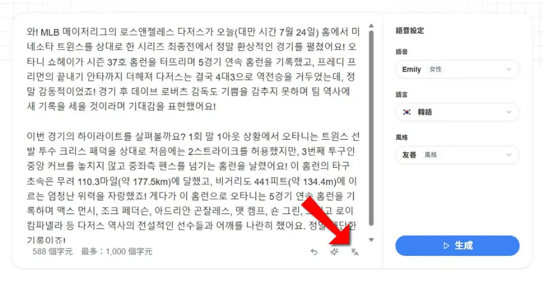Click the scrollbar up arrow of the text area

[x=371, y=26]
